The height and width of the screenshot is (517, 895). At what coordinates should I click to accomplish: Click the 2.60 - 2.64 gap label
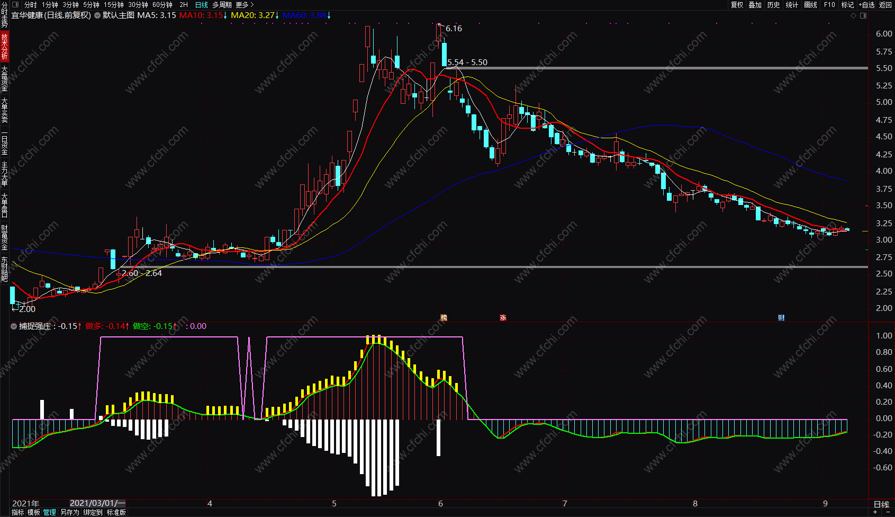point(142,273)
